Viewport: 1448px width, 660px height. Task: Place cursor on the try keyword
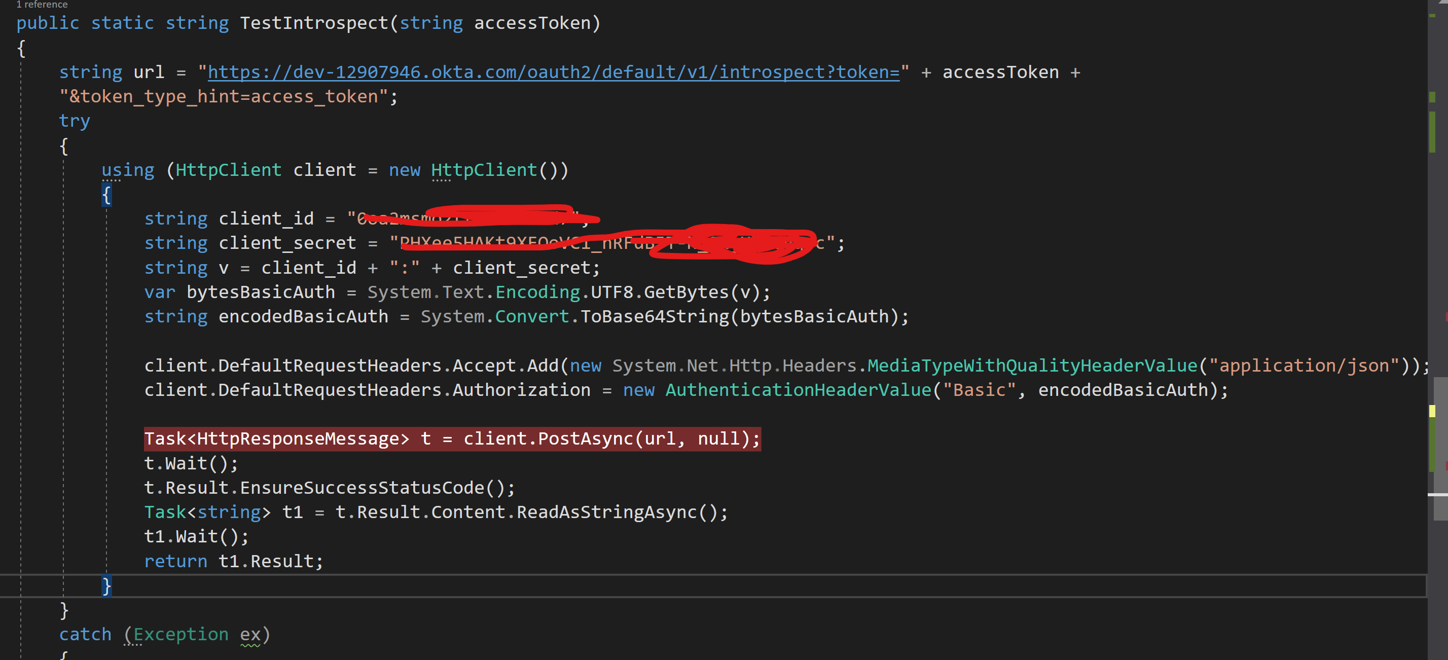[74, 121]
